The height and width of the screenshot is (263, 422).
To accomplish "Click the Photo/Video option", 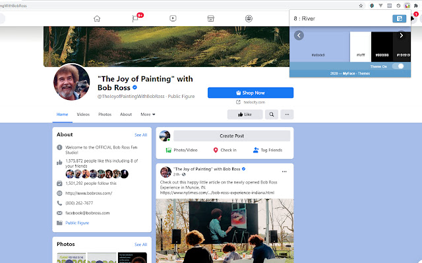I will click(182, 150).
